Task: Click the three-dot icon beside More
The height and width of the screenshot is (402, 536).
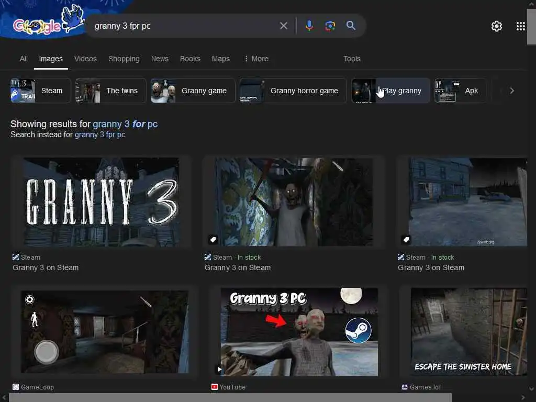Action: click(246, 59)
